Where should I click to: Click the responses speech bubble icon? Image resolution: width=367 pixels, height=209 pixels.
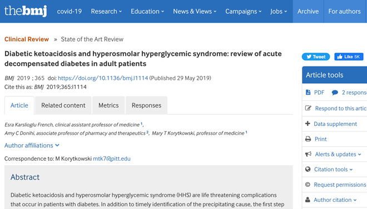click(x=335, y=93)
